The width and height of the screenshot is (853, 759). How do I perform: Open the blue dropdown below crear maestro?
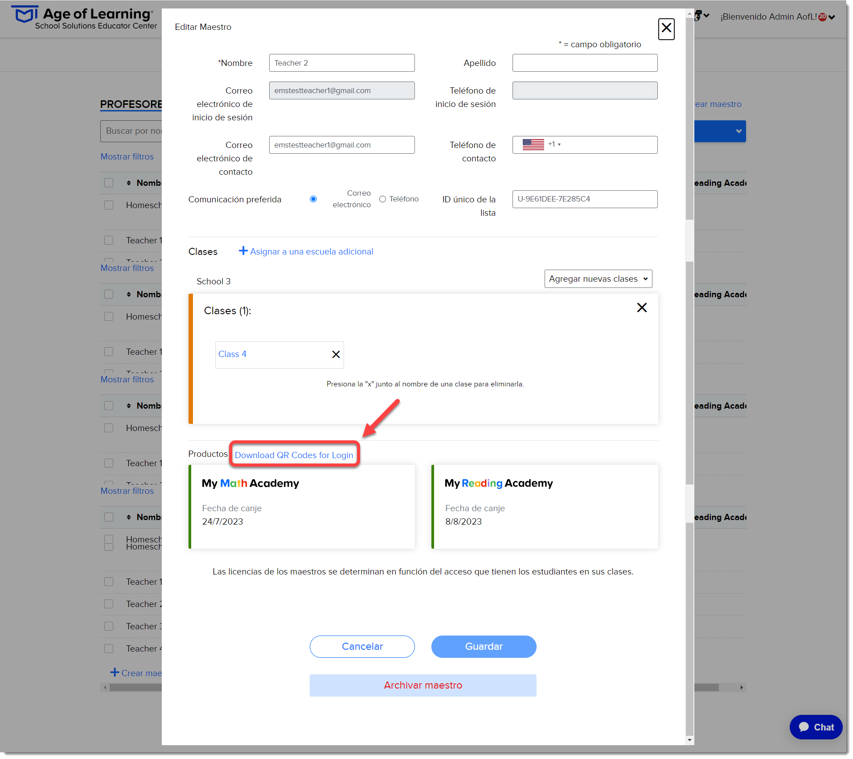(720, 131)
